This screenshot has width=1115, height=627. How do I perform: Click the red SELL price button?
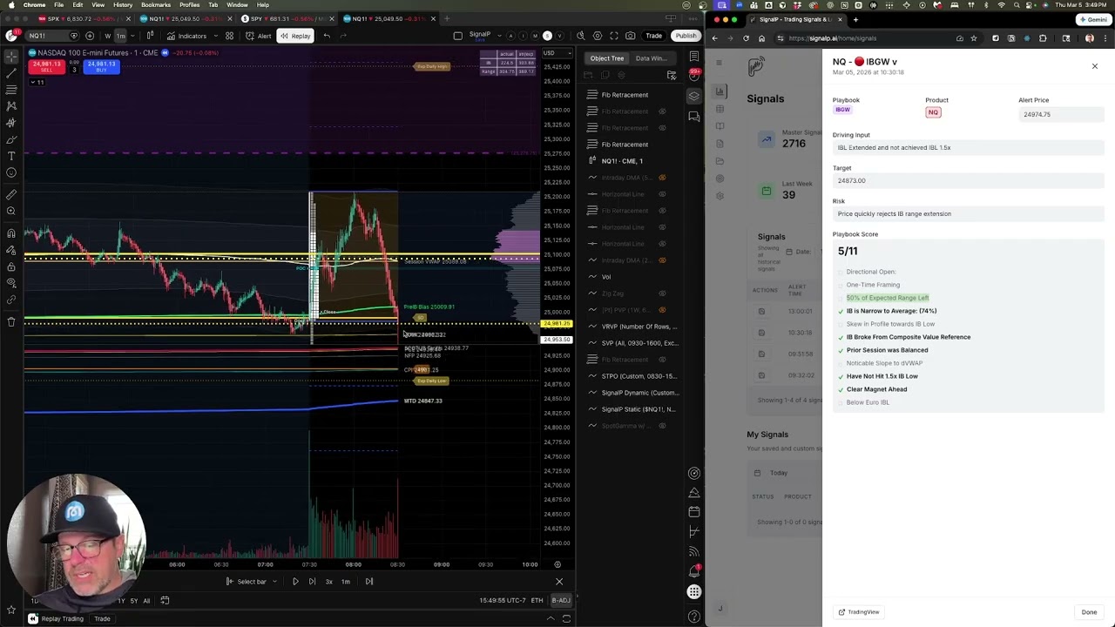click(46, 66)
